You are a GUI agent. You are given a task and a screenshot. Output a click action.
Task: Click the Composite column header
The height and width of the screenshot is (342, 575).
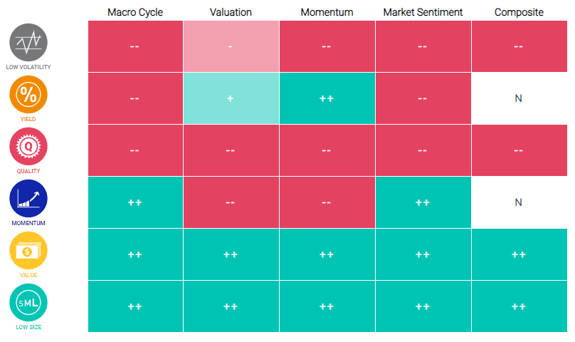tap(519, 12)
